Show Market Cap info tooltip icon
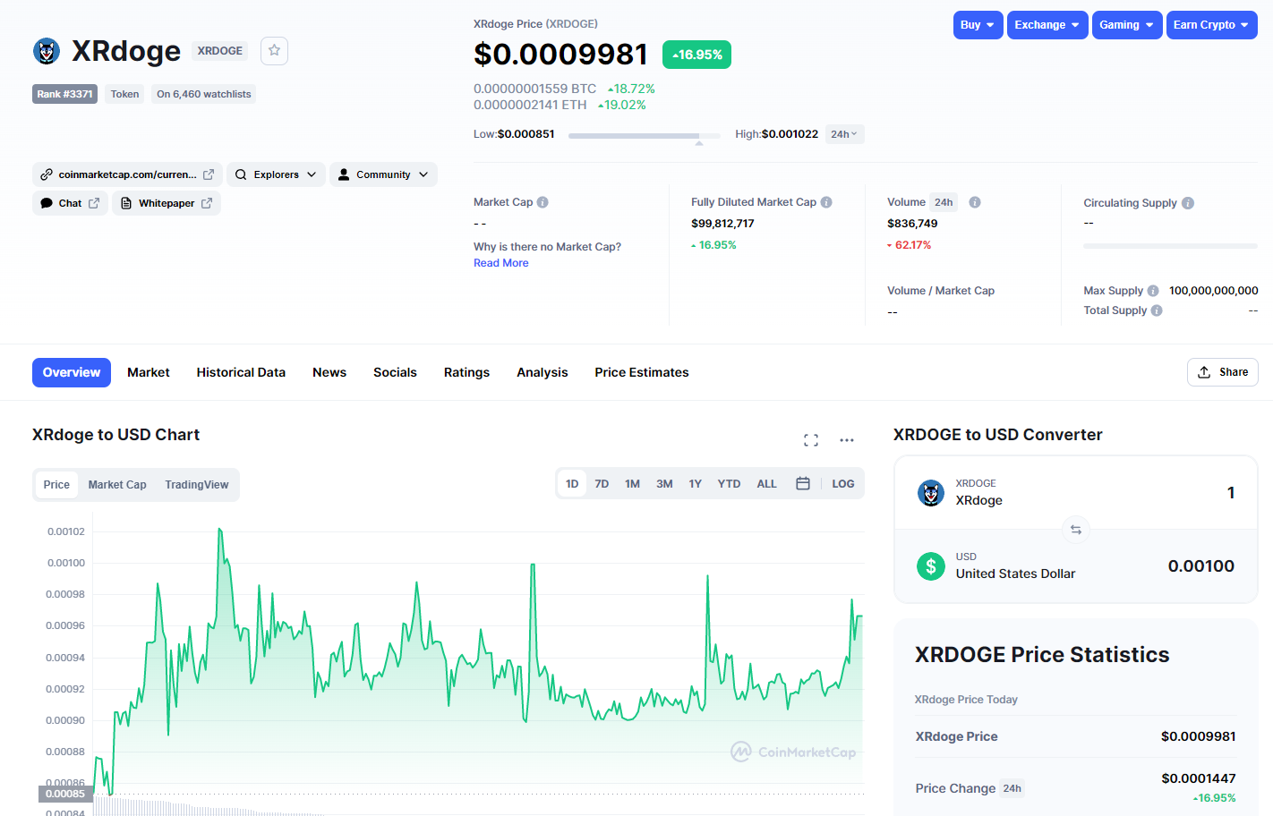 pos(543,202)
